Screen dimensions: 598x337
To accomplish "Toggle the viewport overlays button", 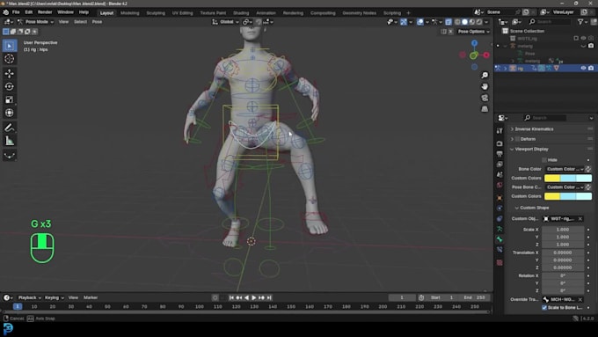I will click(x=420, y=22).
